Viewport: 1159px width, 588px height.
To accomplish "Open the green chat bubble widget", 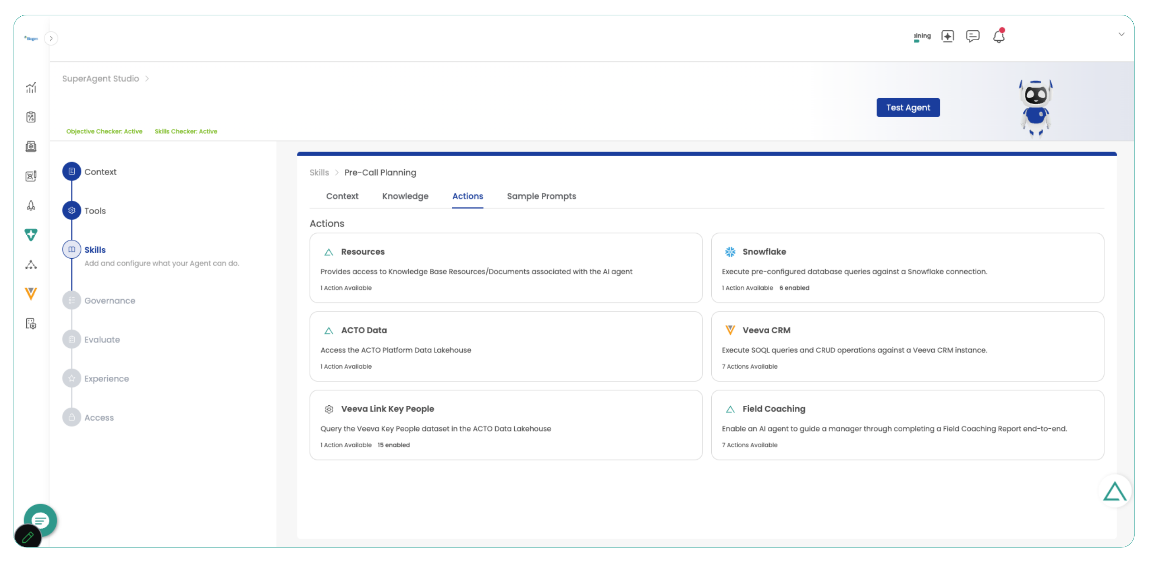I will 41,520.
